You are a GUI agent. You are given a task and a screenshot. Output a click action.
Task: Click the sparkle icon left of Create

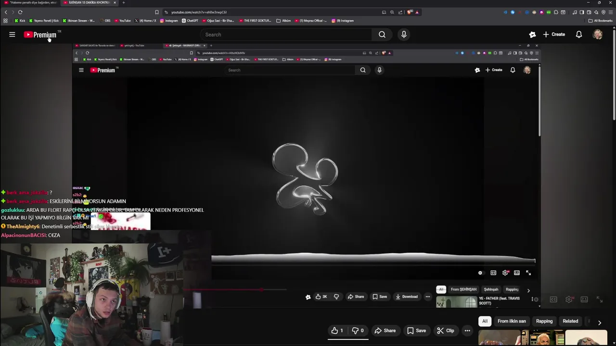[532, 35]
